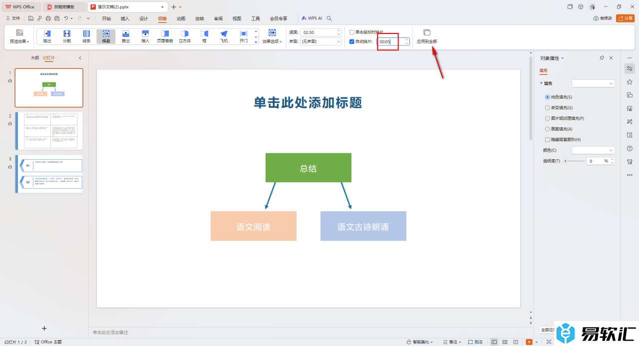Open the 填充 fill preset dropdown
The height and width of the screenshot is (346, 639).
tap(593, 83)
